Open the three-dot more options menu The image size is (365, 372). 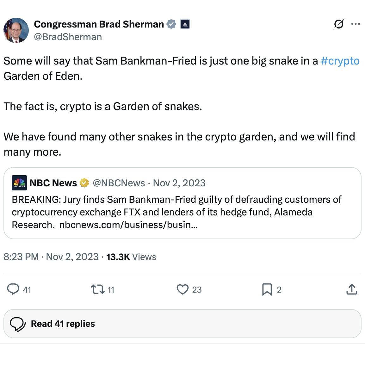(x=356, y=24)
